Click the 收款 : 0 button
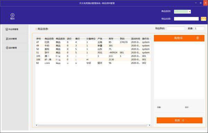Image resolution: width=208 pixels, height=133 pixels. coord(180,120)
